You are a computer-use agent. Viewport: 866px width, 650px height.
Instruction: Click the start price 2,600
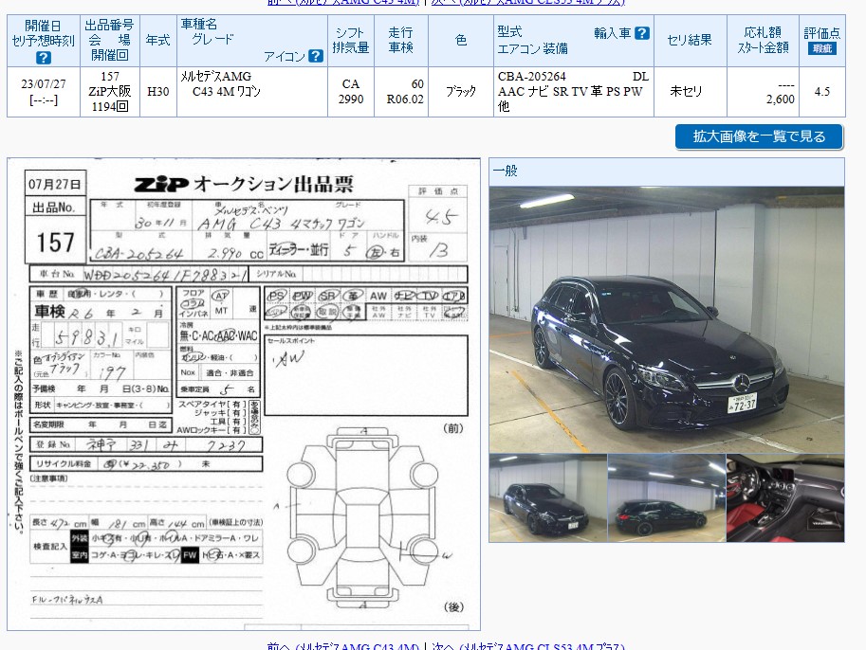781,99
